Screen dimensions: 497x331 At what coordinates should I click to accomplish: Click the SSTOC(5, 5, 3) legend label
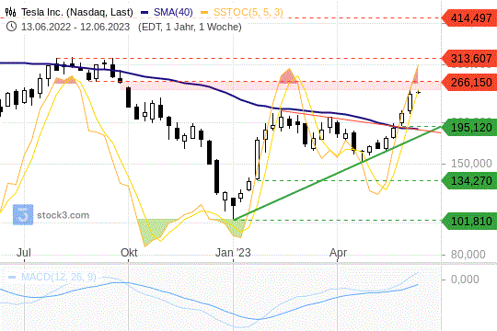tap(248, 12)
